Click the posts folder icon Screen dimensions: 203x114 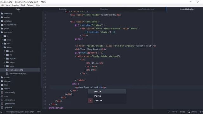coord(8,66)
